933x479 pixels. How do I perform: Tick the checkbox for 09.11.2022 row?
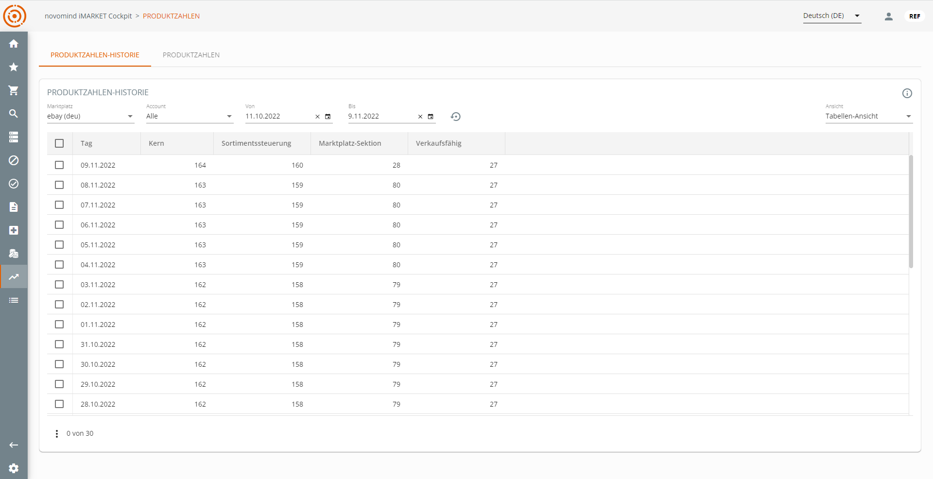coord(59,165)
